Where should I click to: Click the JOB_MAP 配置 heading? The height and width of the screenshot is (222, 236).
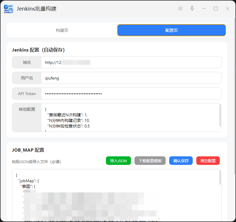28,150
